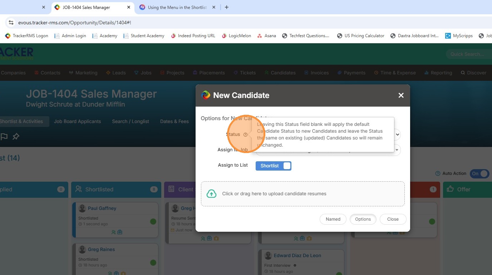
Task: Close the New Candidate dialog with X
Action: pyautogui.click(x=401, y=95)
